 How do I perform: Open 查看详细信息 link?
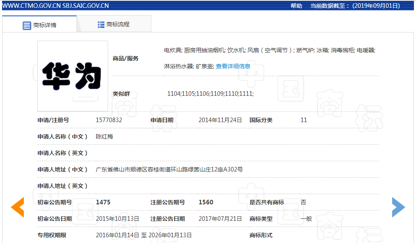[x=233, y=66]
